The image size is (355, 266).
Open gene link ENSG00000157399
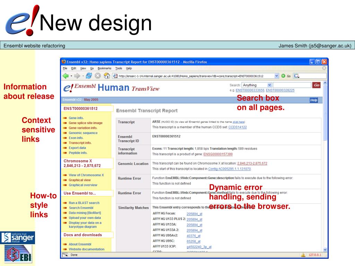tap(218, 154)
